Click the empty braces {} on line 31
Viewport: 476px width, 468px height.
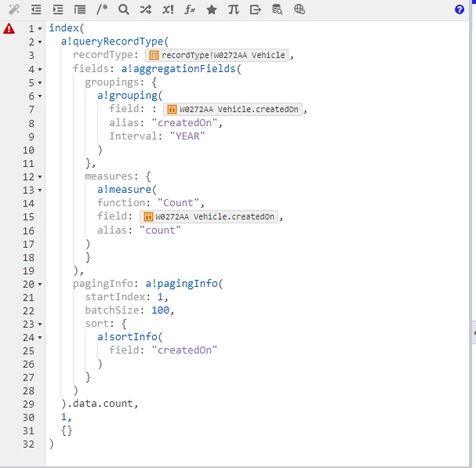[x=67, y=430]
